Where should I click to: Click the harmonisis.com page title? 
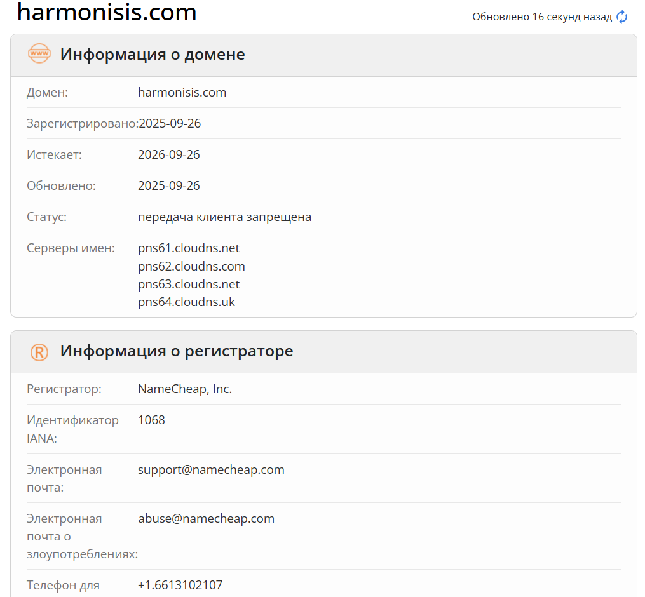click(x=107, y=13)
